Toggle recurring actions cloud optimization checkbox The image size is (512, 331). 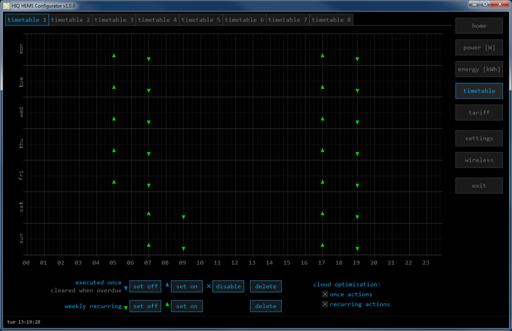tap(325, 304)
